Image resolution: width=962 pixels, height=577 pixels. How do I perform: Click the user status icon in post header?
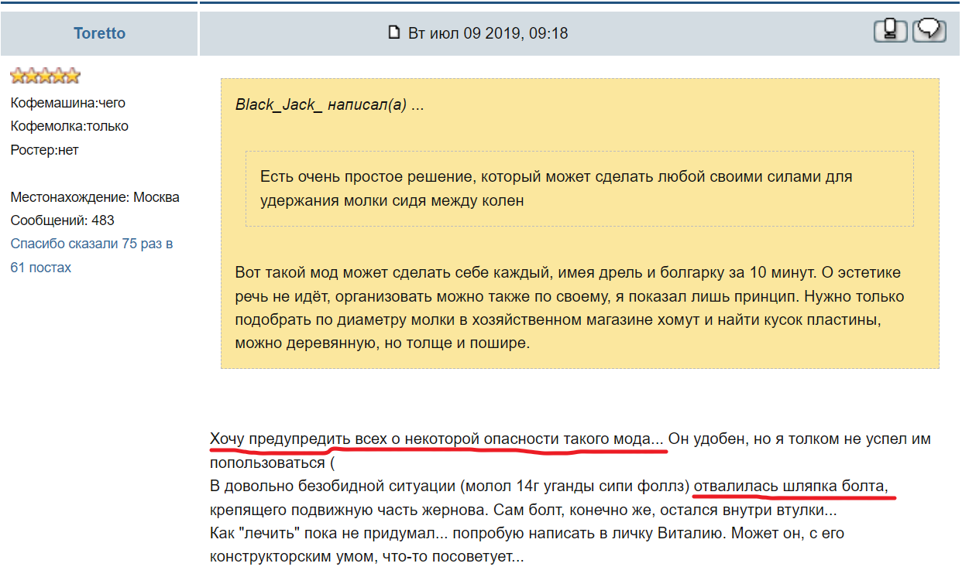point(890,30)
